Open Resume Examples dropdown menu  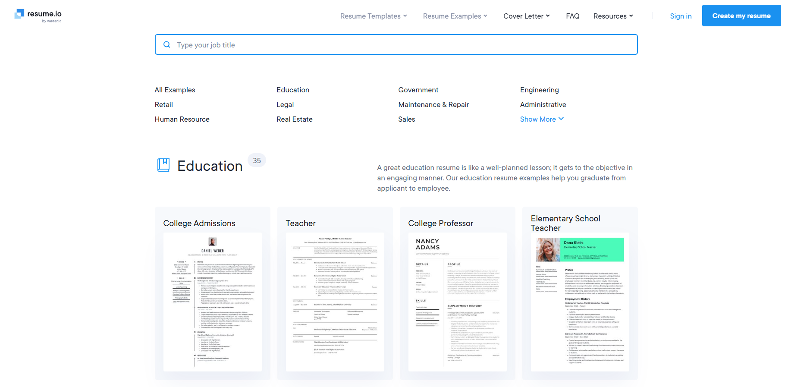point(455,16)
